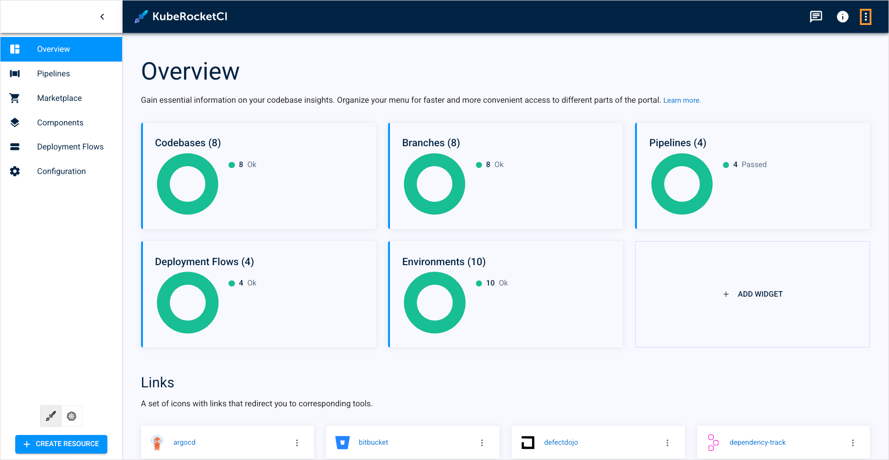Image resolution: width=889 pixels, height=460 pixels.
Task: Open the kebab menu on defectdojo card
Action: click(x=667, y=442)
